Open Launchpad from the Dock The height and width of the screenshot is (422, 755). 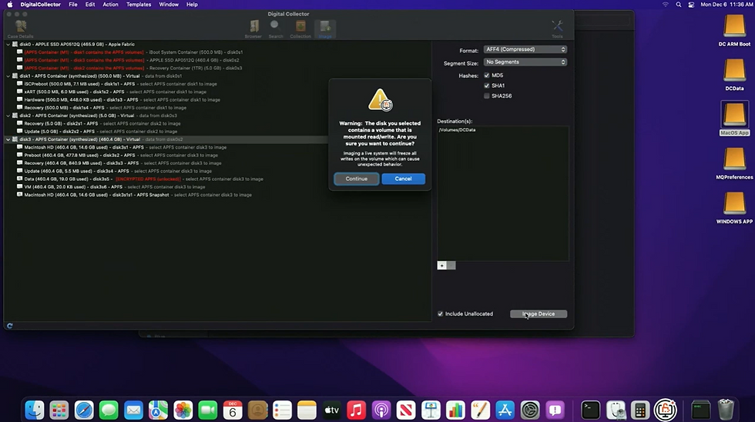[59, 410]
